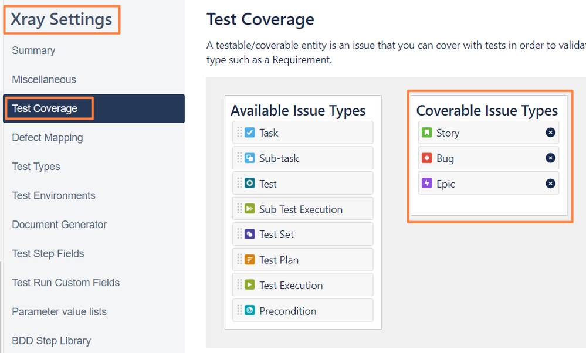This screenshot has height=353, width=586.
Task: Click the Coverable Issue Types heading
Action: [x=487, y=111]
